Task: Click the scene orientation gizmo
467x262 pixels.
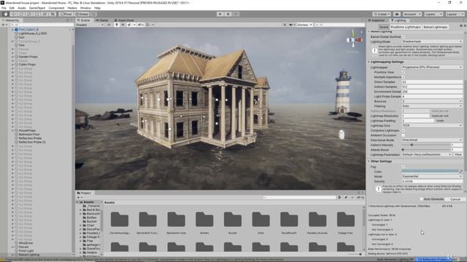Action: pos(353,39)
